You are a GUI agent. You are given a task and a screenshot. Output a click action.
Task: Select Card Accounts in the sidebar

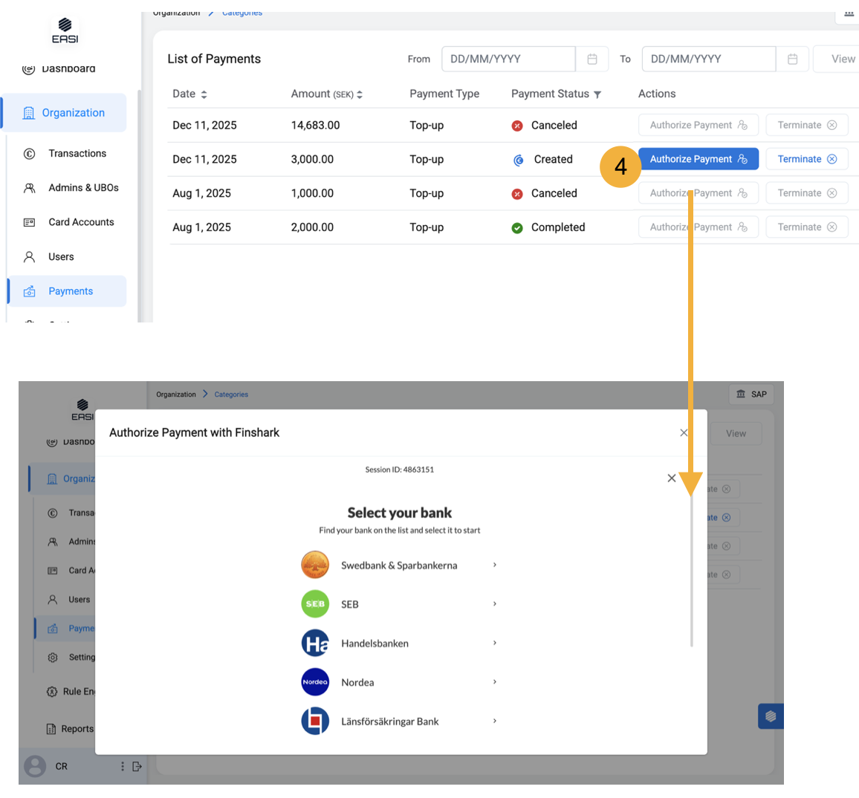click(81, 222)
